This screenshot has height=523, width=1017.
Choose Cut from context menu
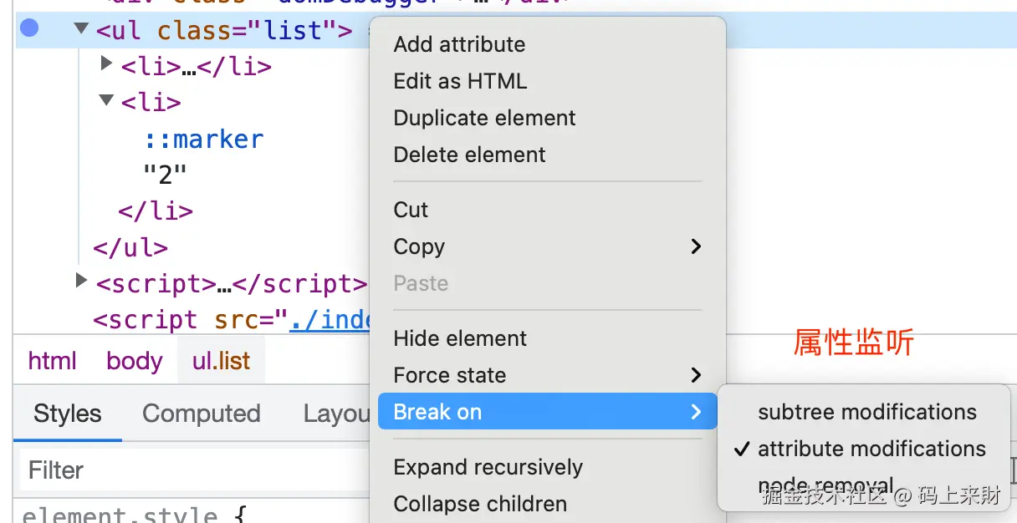point(411,210)
